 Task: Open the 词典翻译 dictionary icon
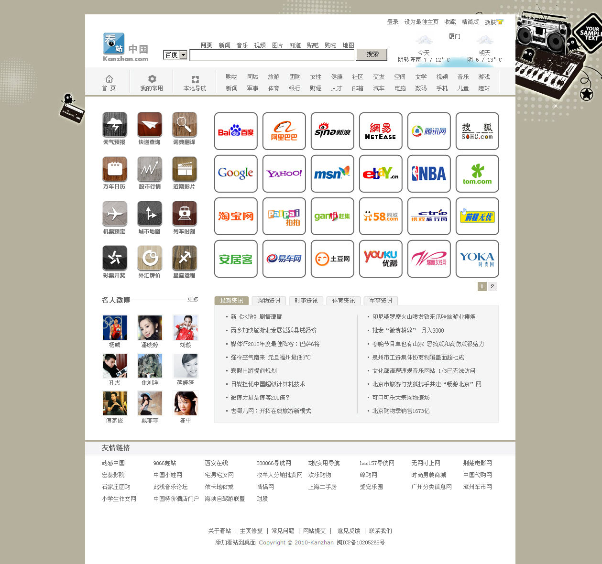click(x=184, y=125)
